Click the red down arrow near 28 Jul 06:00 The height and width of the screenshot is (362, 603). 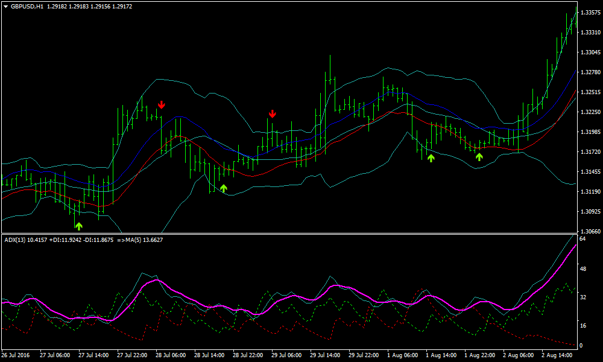click(161, 104)
